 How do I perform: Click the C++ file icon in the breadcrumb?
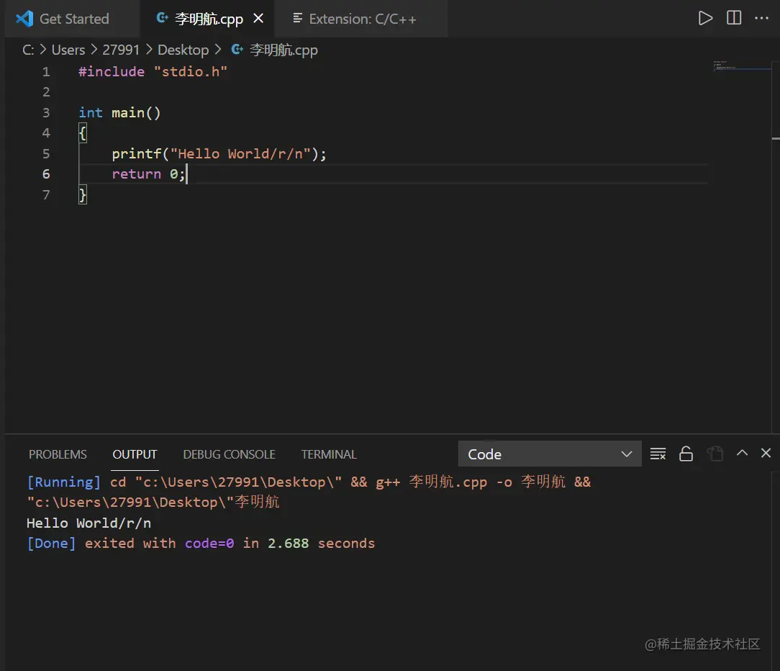tap(237, 49)
